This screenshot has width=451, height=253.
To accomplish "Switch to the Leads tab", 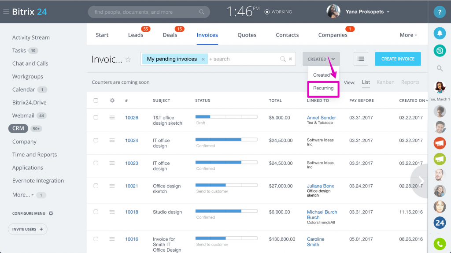I will (136, 35).
